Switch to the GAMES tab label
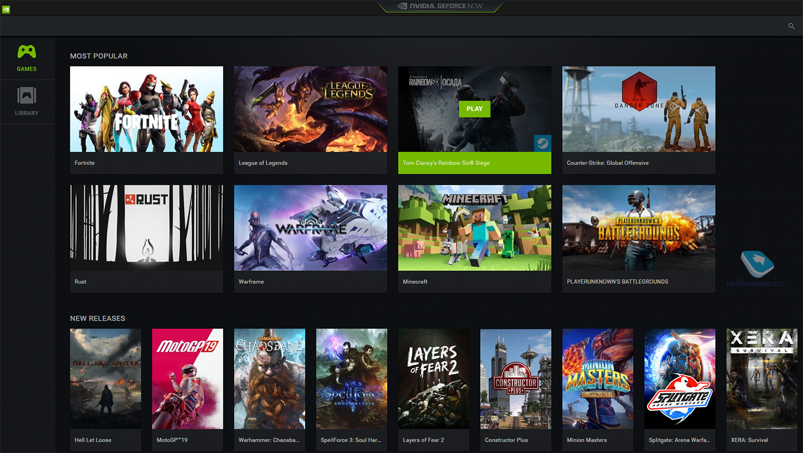The width and height of the screenshot is (803, 453). click(26, 69)
